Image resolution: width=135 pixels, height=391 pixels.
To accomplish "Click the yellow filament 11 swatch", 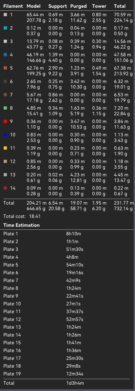I will pyautogui.click(x=5, y=148).
